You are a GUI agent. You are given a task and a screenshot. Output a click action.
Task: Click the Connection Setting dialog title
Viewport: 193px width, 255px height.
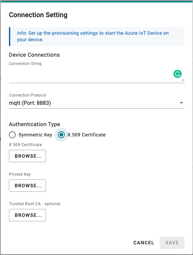(x=38, y=15)
